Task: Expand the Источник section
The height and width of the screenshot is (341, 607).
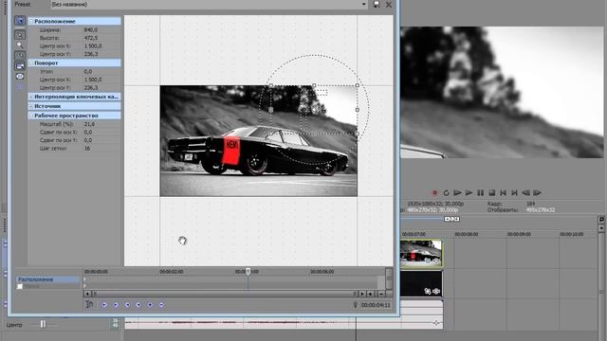Action: (31, 106)
